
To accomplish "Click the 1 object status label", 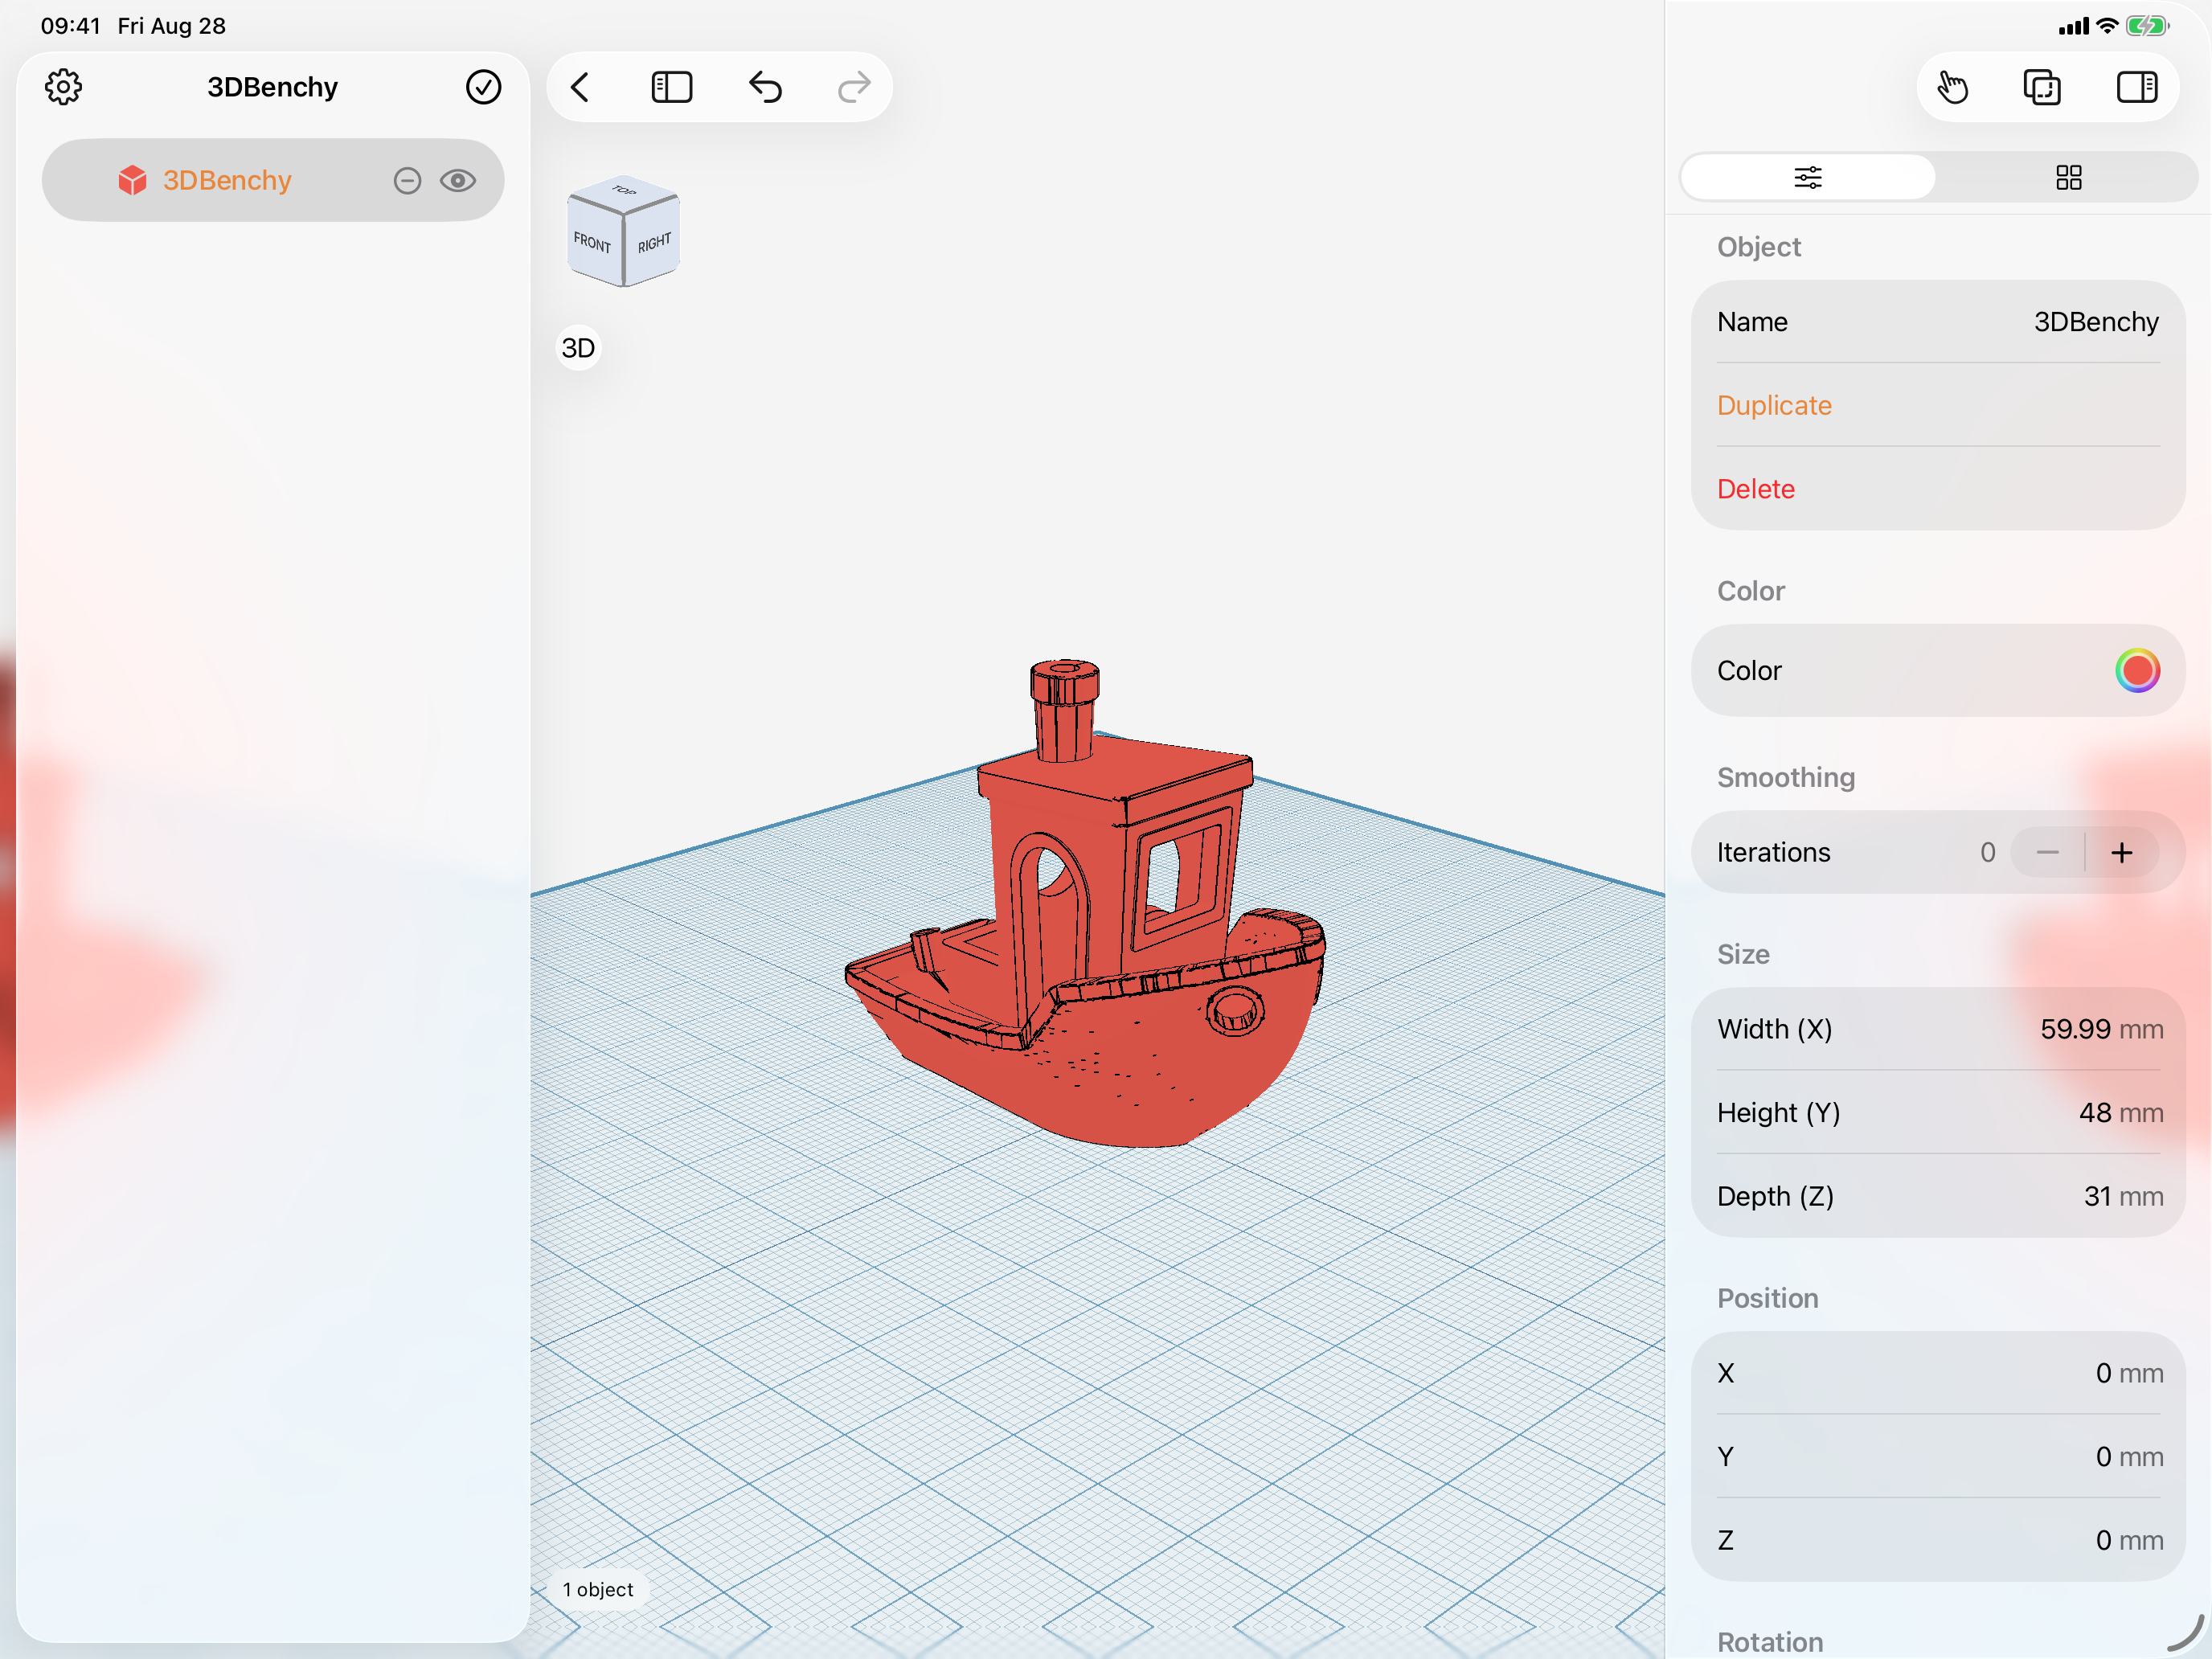I will pyautogui.click(x=598, y=1589).
